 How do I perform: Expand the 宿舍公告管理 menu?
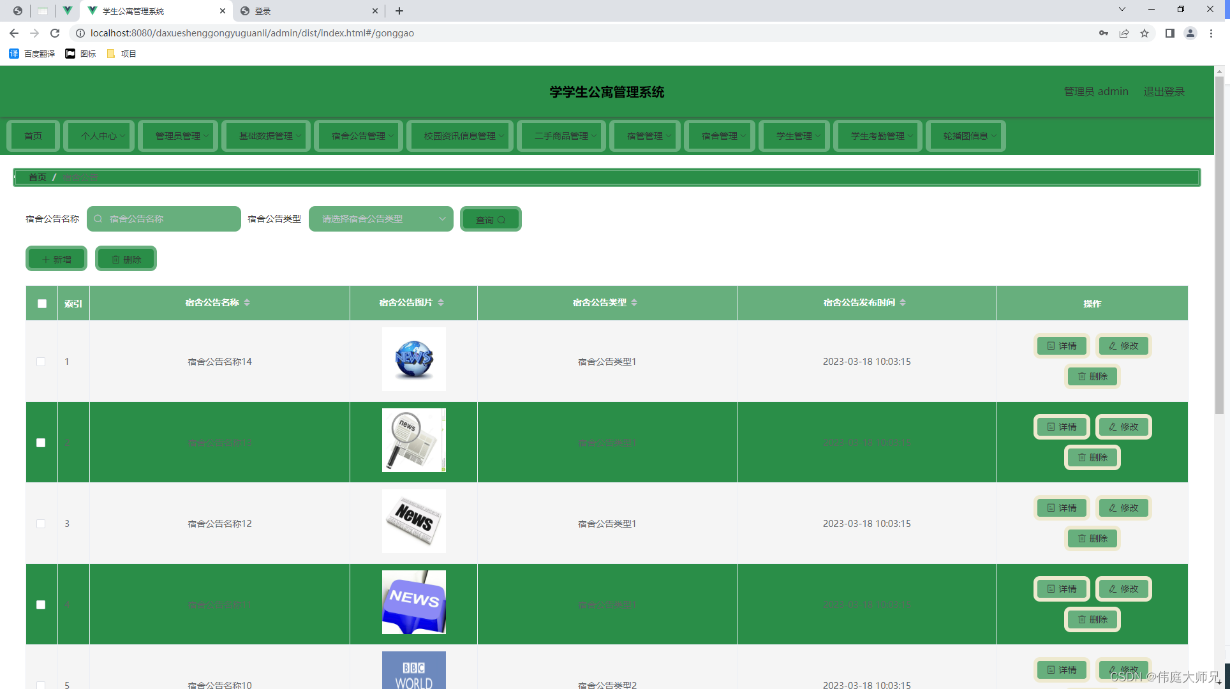[359, 136]
